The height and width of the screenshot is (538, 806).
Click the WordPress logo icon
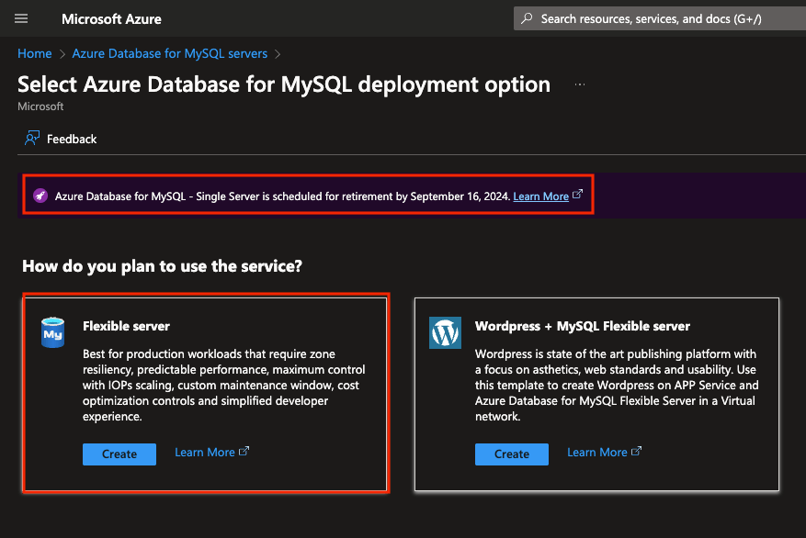coord(445,332)
